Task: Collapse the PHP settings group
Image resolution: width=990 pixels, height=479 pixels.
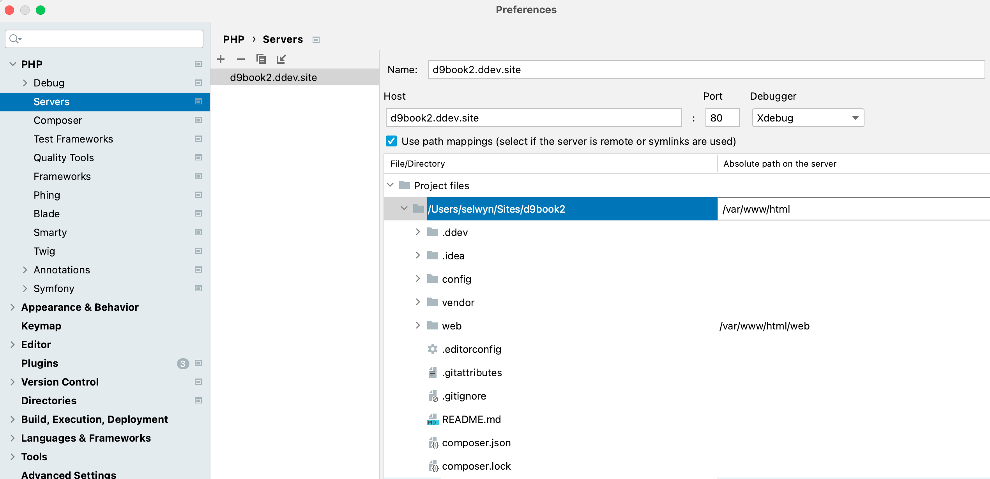Action: (13, 64)
